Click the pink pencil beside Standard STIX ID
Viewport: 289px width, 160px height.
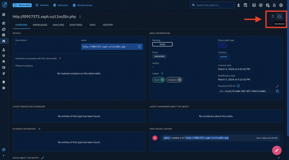click(x=277, y=86)
